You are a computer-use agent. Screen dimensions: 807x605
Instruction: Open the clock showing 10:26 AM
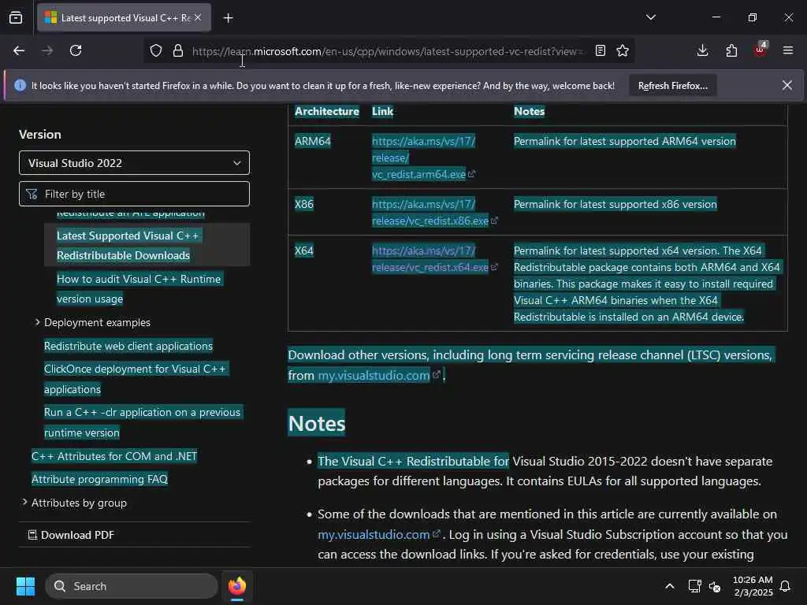[x=753, y=586]
